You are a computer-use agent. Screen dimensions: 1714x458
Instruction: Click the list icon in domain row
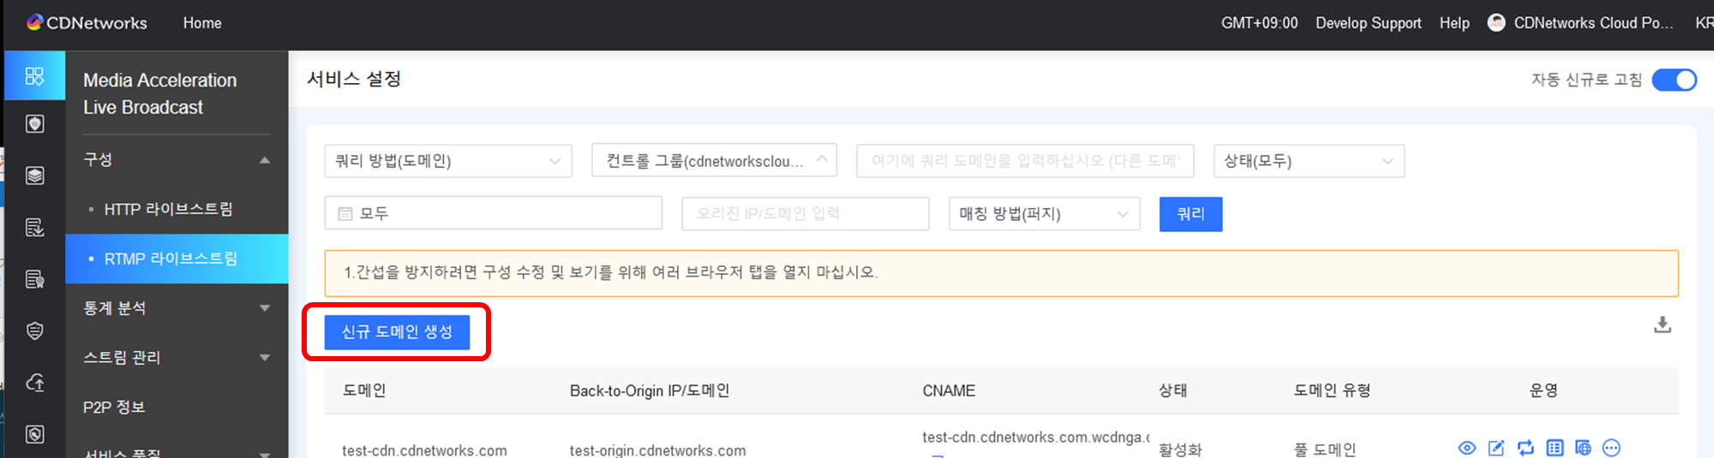pyautogui.click(x=1555, y=448)
